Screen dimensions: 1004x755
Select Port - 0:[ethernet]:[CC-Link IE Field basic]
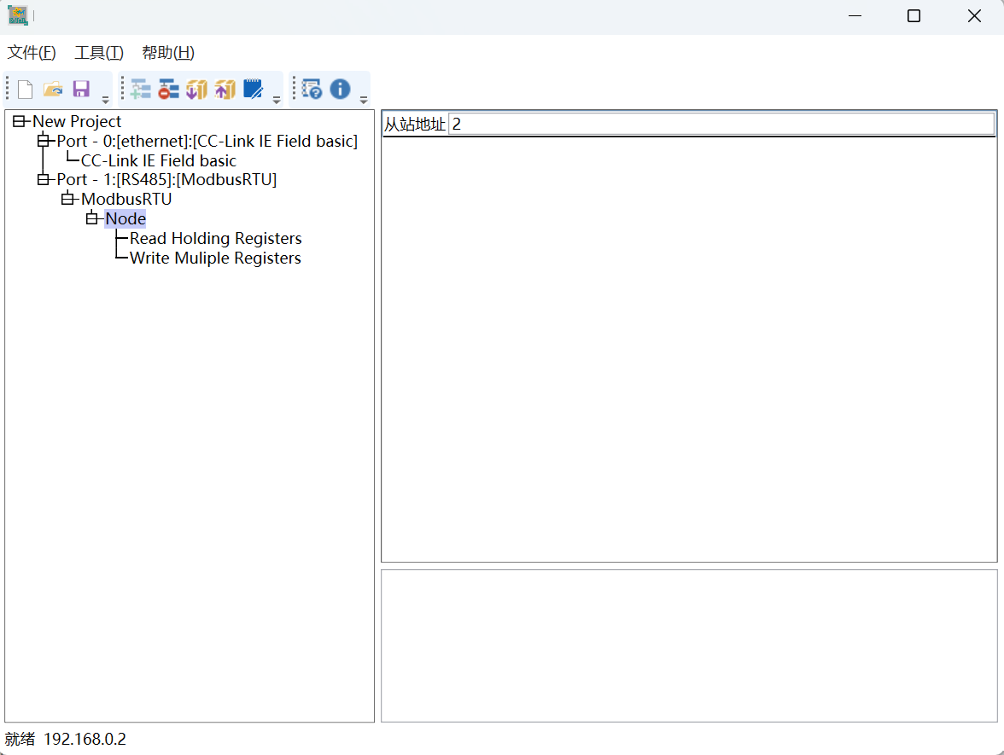(207, 141)
